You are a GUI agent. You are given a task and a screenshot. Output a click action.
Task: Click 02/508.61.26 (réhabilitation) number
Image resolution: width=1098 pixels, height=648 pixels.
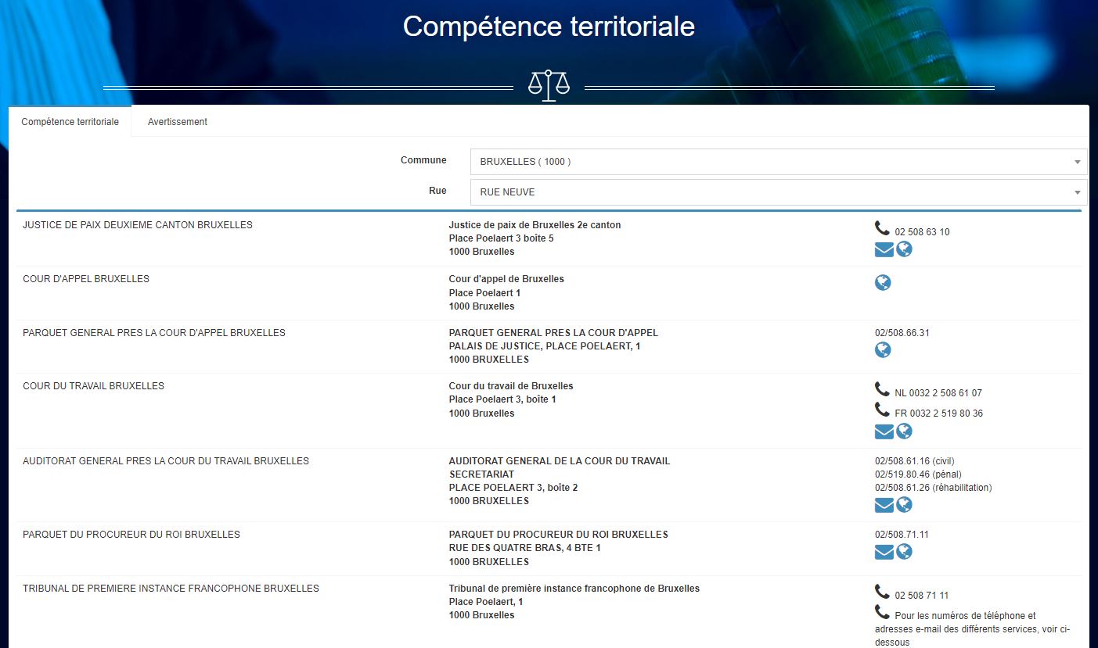point(934,488)
